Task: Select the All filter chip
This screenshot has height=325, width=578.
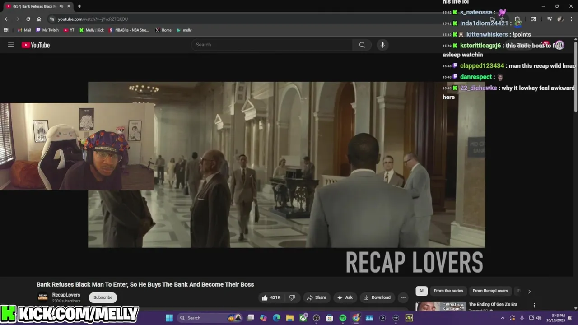Action: pos(421,291)
